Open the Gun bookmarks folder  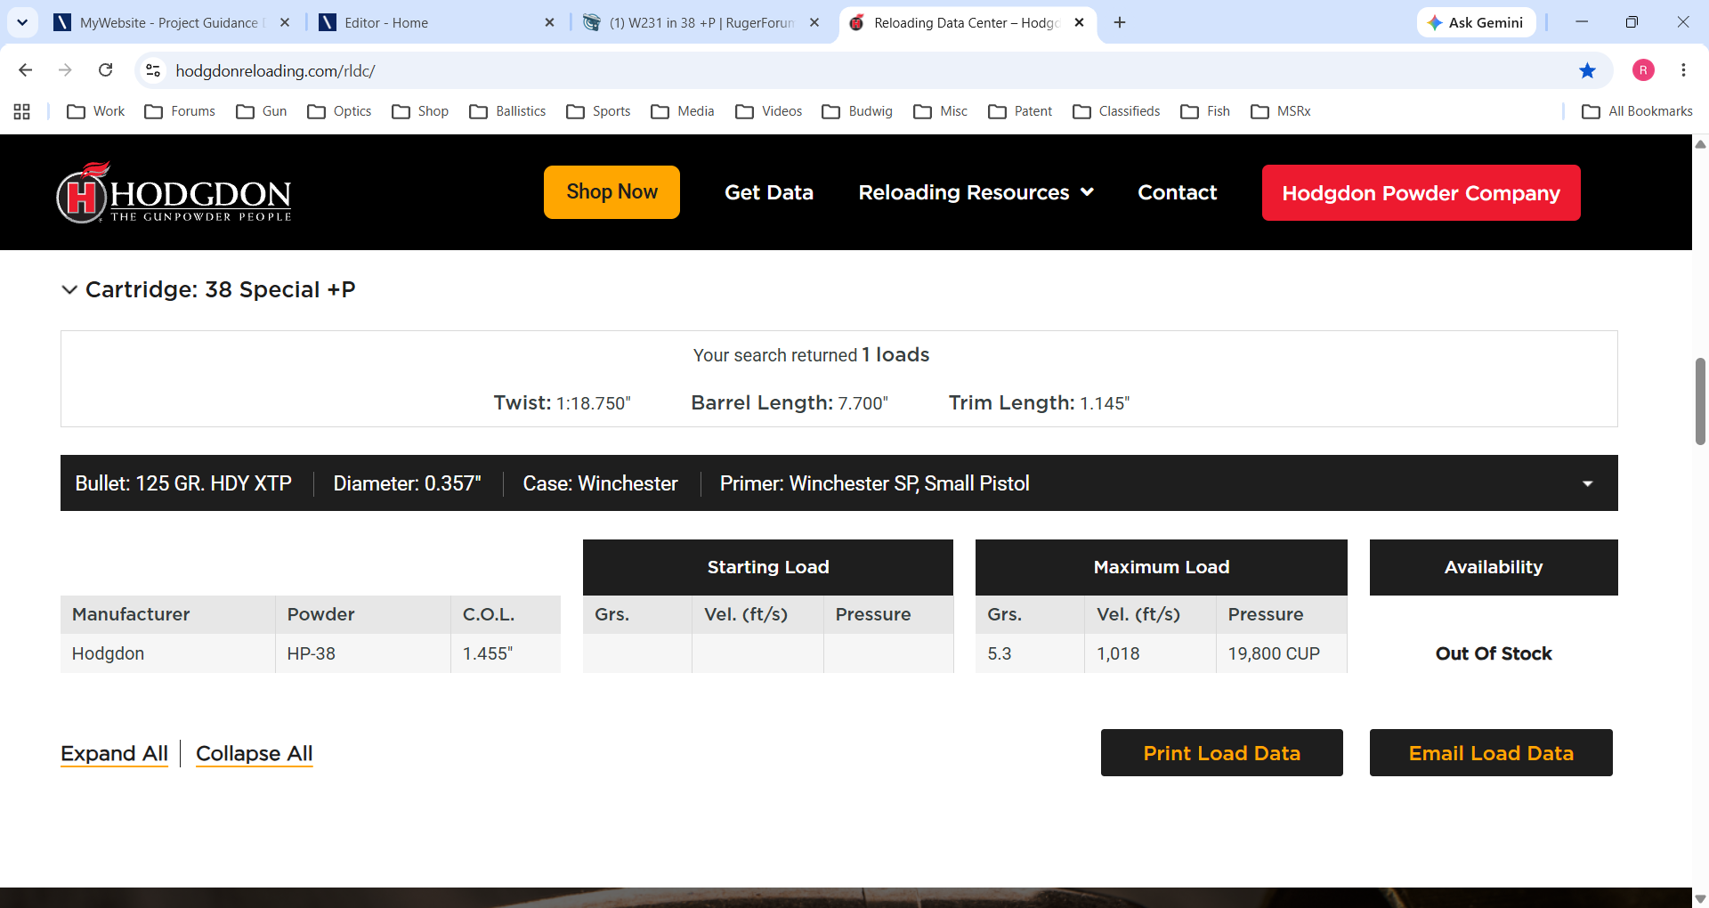click(262, 111)
